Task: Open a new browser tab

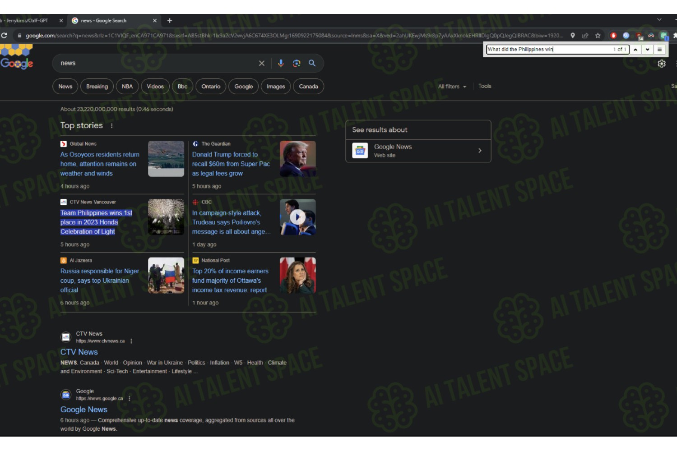Action: [x=170, y=21]
